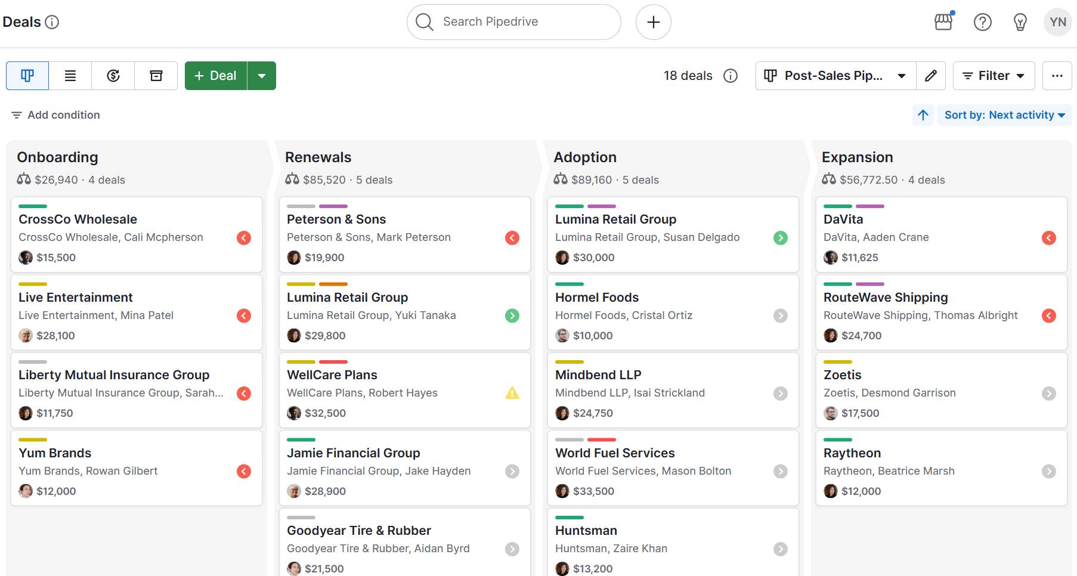
Task: Click "$85,520 · 5 deals" Renewals summary
Action: [348, 180]
